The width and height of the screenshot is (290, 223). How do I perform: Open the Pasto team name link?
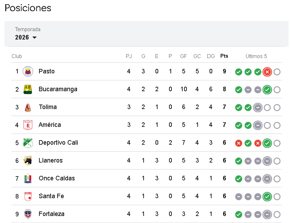(47, 71)
